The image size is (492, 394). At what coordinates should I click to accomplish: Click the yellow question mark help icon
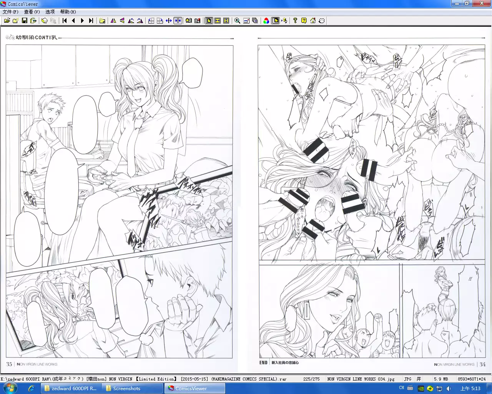[304, 21]
